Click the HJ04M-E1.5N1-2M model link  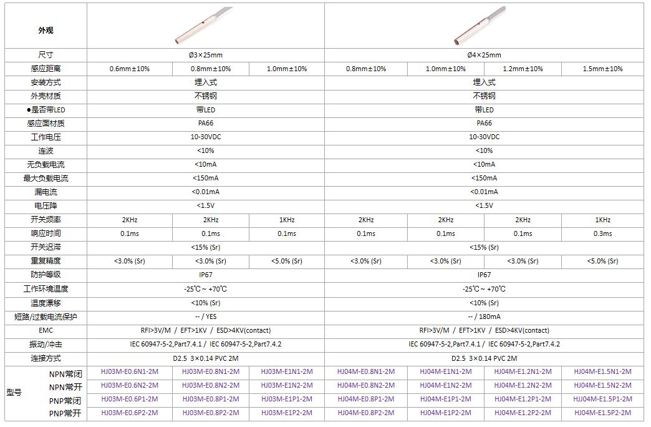(x=602, y=371)
